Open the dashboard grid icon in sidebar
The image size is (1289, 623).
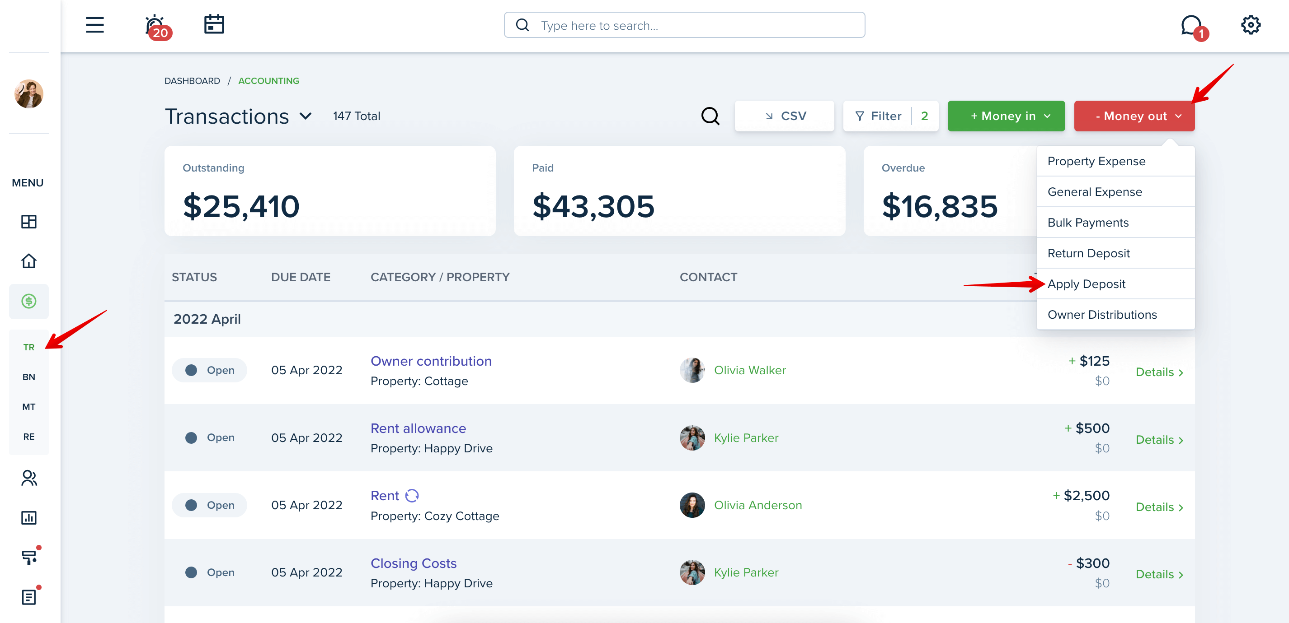[x=28, y=222]
